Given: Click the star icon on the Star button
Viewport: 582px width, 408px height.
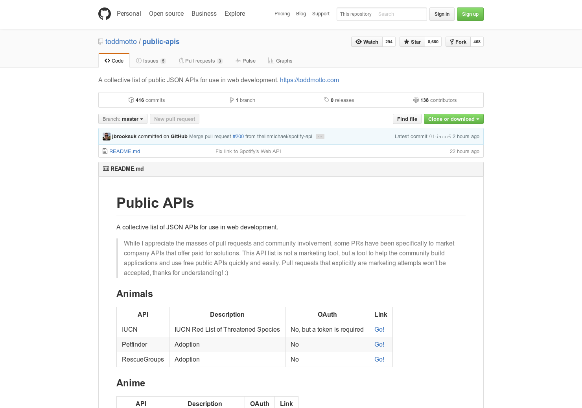Looking at the screenshot, I should click(x=406, y=42).
